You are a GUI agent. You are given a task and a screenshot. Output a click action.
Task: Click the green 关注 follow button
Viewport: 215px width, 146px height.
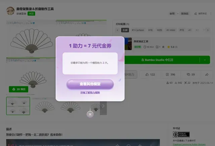coord(31,13)
